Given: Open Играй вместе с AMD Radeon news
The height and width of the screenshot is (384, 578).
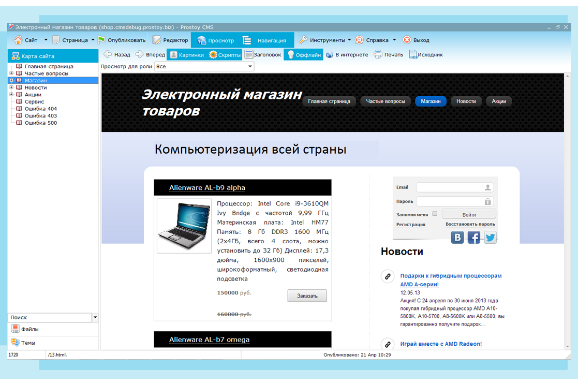Looking at the screenshot, I should coord(441,344).
